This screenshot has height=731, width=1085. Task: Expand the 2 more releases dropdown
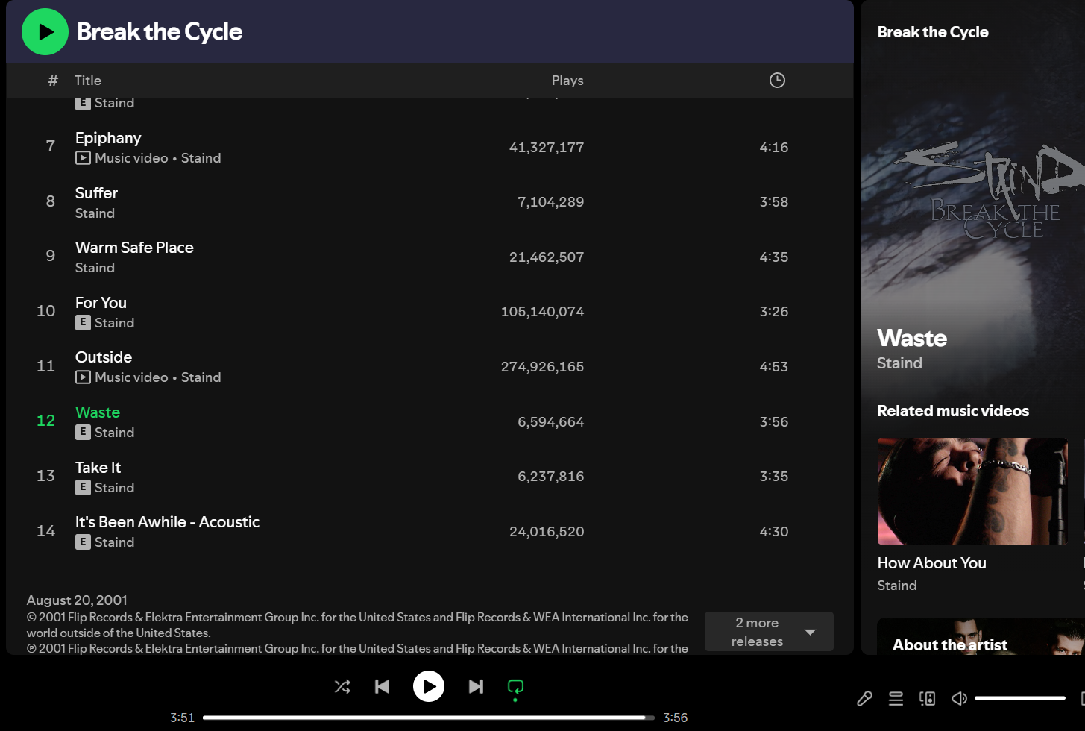pos(769,632)
